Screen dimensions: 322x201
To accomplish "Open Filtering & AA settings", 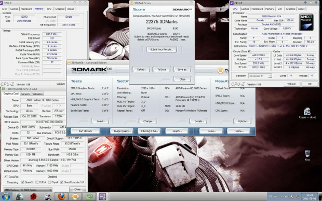I will point(149,131).
